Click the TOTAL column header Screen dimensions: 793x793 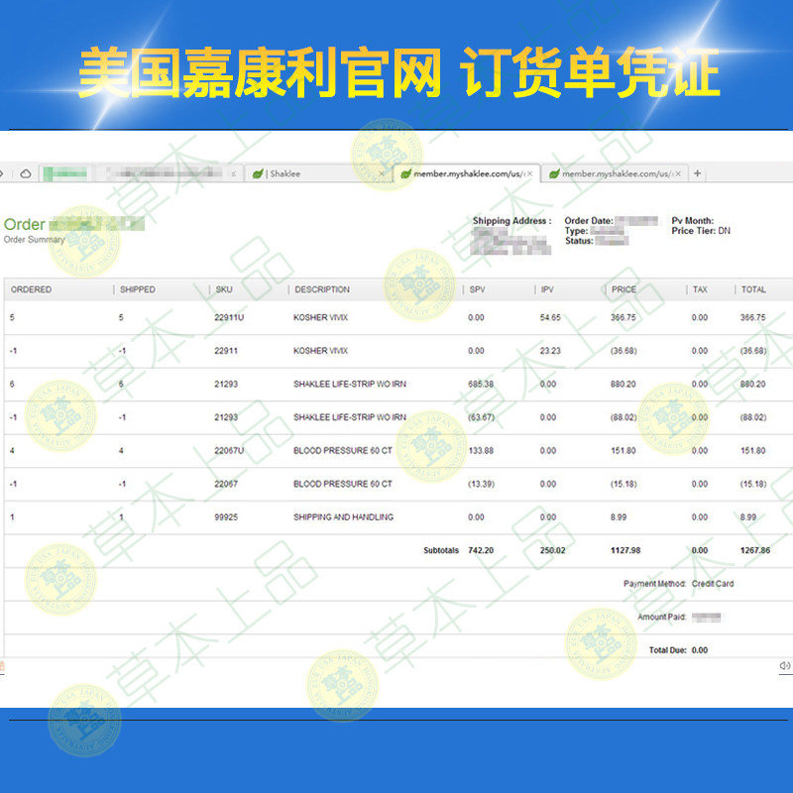tap(753, 289)
